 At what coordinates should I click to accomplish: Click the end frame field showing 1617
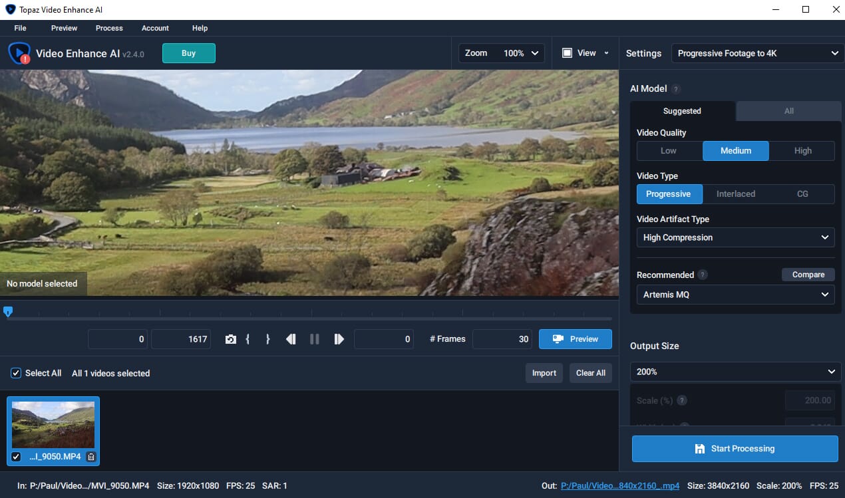point(181,339)
